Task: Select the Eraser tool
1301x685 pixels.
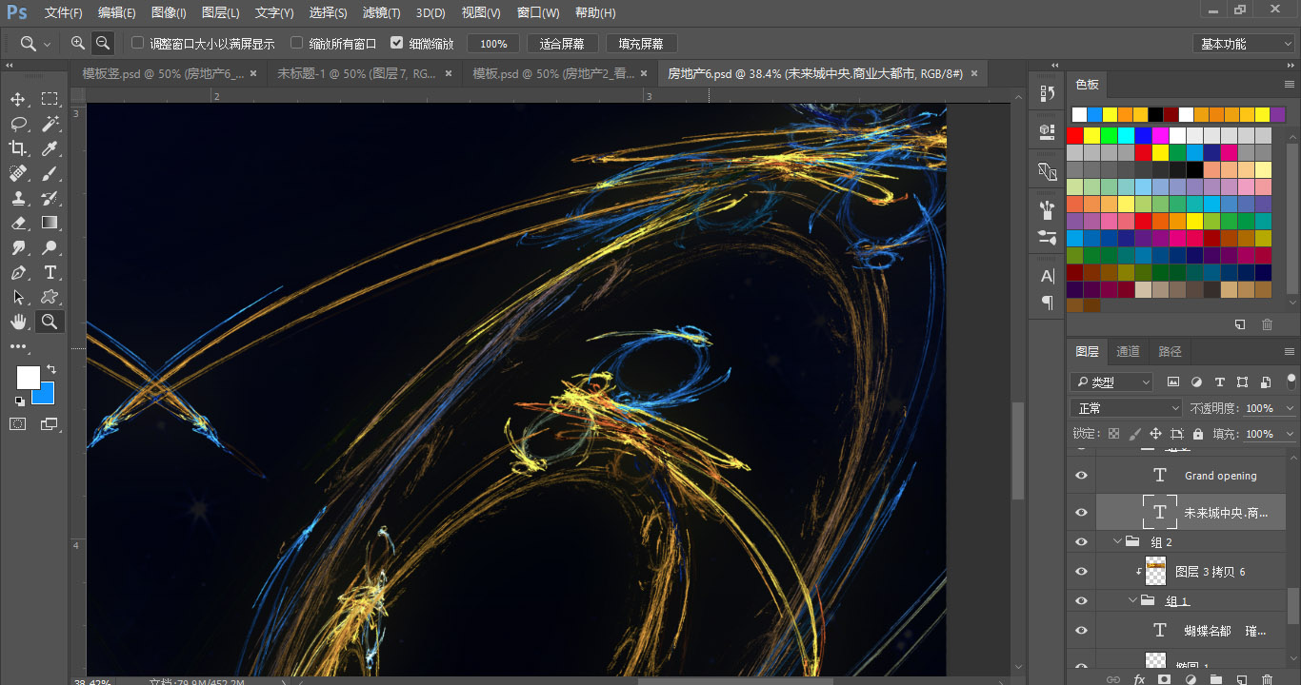Action: 18,223
